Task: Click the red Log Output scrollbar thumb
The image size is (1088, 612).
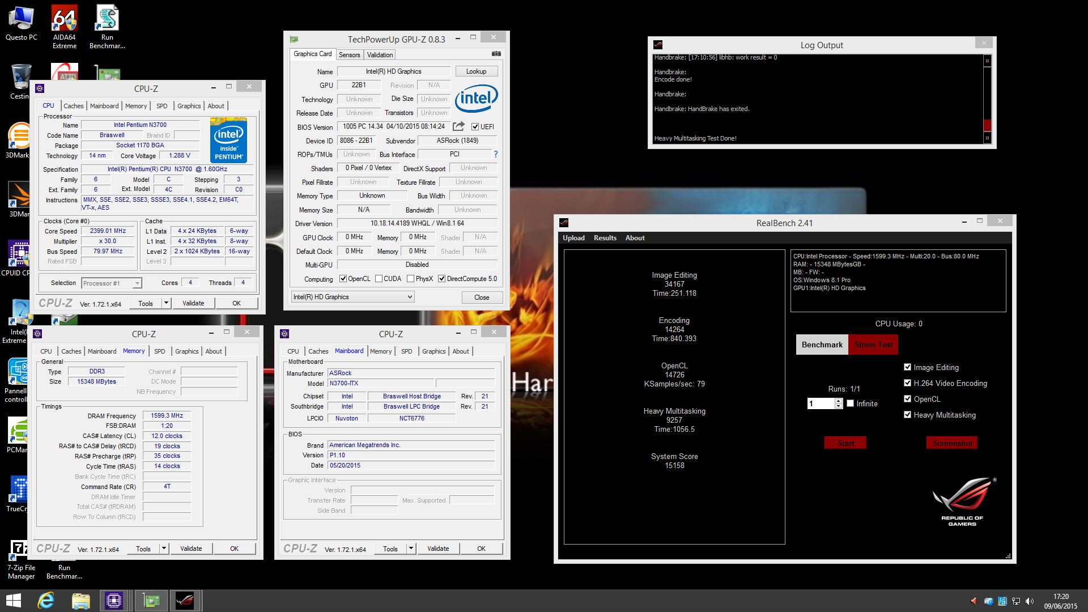Action: pyautogui.click(x=987, y=125)
